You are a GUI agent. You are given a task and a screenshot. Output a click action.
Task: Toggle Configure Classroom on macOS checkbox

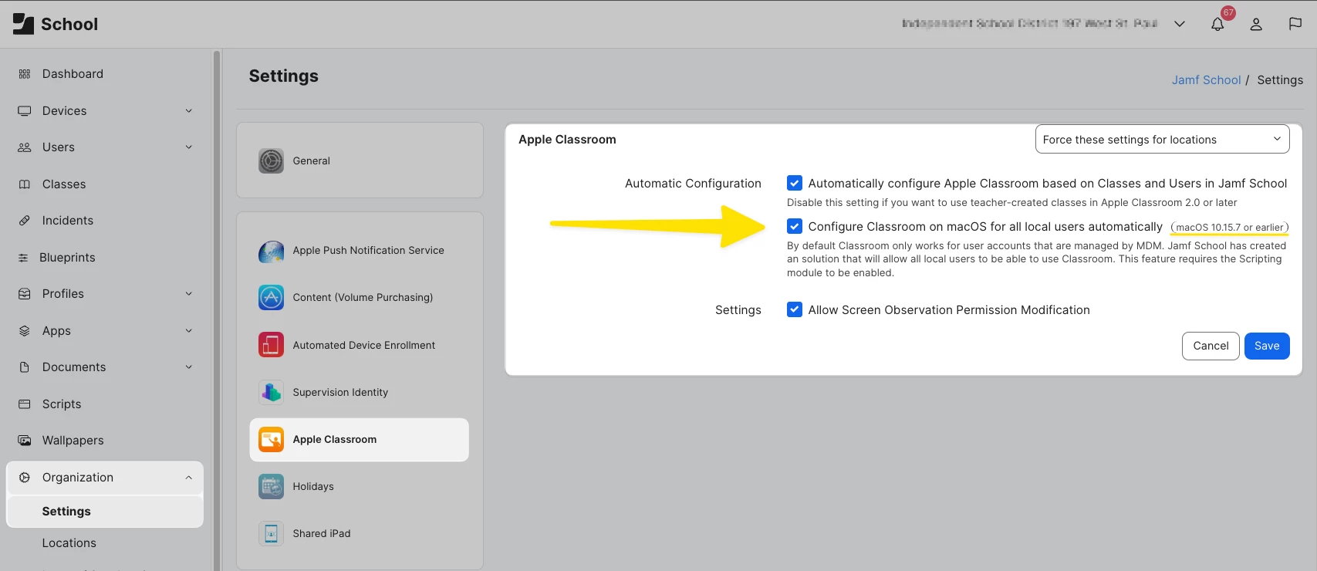[795, 227]
